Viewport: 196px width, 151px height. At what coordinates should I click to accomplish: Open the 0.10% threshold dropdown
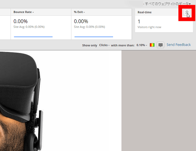tap(142, 45)
